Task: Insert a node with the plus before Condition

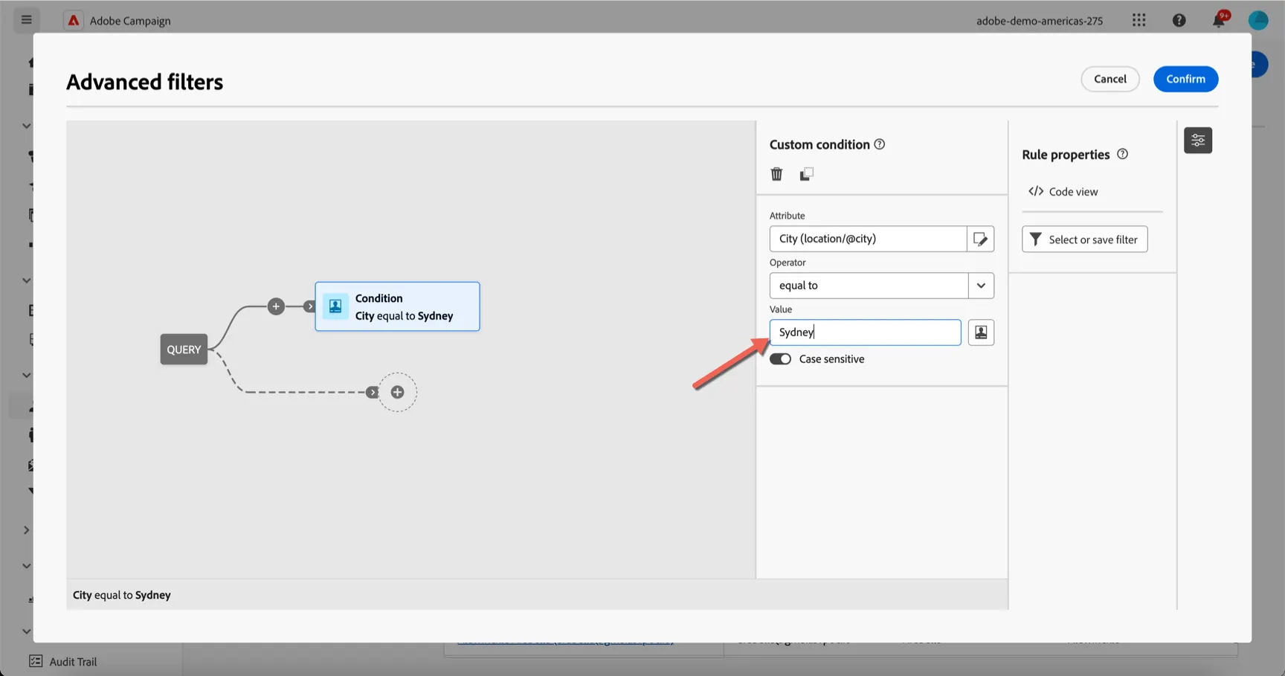Action: pyautogui.click(x=276, y=306)
